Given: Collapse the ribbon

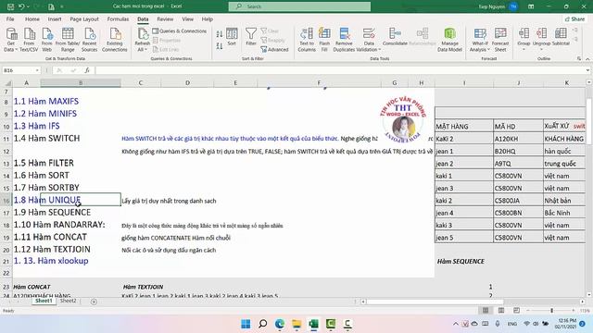Looking at the screenshot, I should tap(587, 59).
